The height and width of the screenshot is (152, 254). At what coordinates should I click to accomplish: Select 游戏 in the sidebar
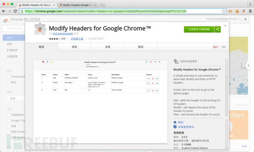10,44
